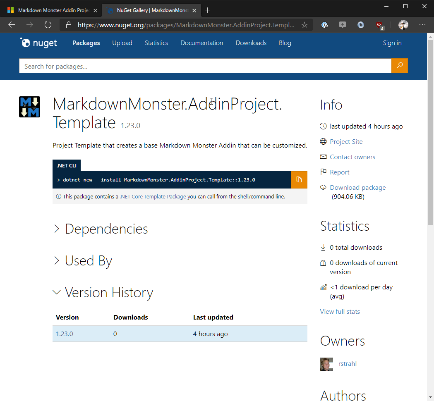Open rstrahl owner profile link
This screenshot has height=401, width=434.
point(347,364)
